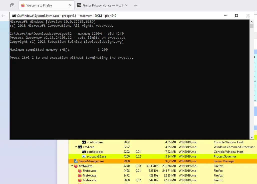
Task: Click 'Server Manager' description text
Action: (224, 161)
